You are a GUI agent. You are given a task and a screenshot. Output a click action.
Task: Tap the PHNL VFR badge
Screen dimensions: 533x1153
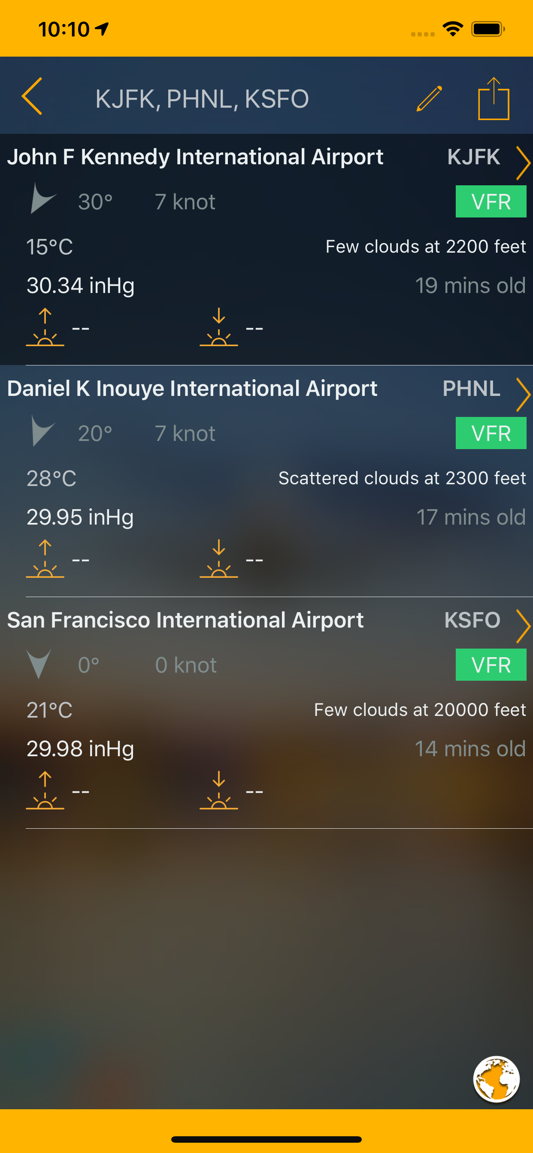coord(491,433)
